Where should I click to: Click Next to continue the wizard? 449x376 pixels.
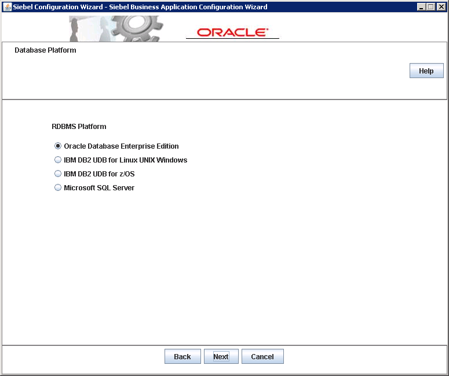click(x=221, y=356)
